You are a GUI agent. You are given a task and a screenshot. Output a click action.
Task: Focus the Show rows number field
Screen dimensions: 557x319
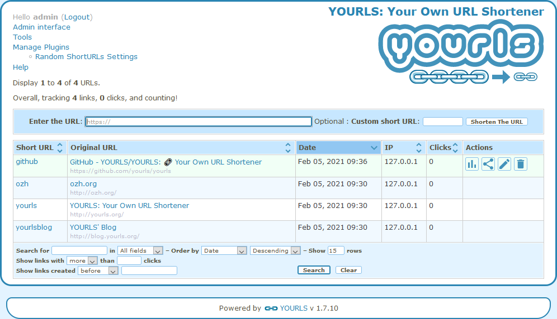[x=336, y=250]
